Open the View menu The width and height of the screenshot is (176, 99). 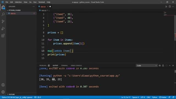(25, 2)
